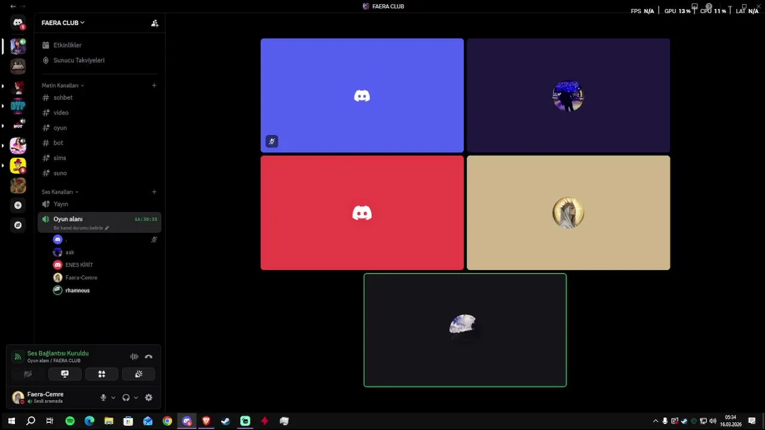
Task: Open Chrome from the taskbar
Action: [167, 421]
